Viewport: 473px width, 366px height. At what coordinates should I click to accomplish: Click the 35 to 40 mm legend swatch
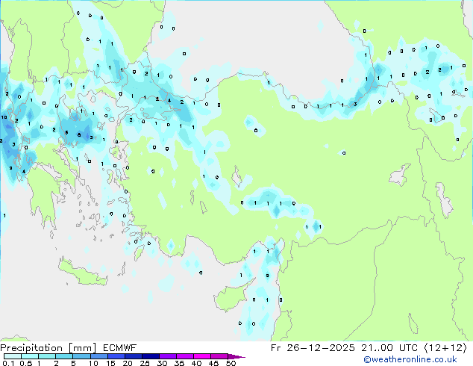coord(184,356)
